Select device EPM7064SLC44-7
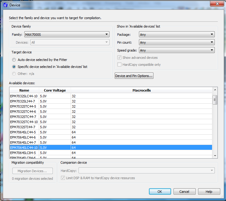Viewport: 226px width, 201px height. coord(111,142)
